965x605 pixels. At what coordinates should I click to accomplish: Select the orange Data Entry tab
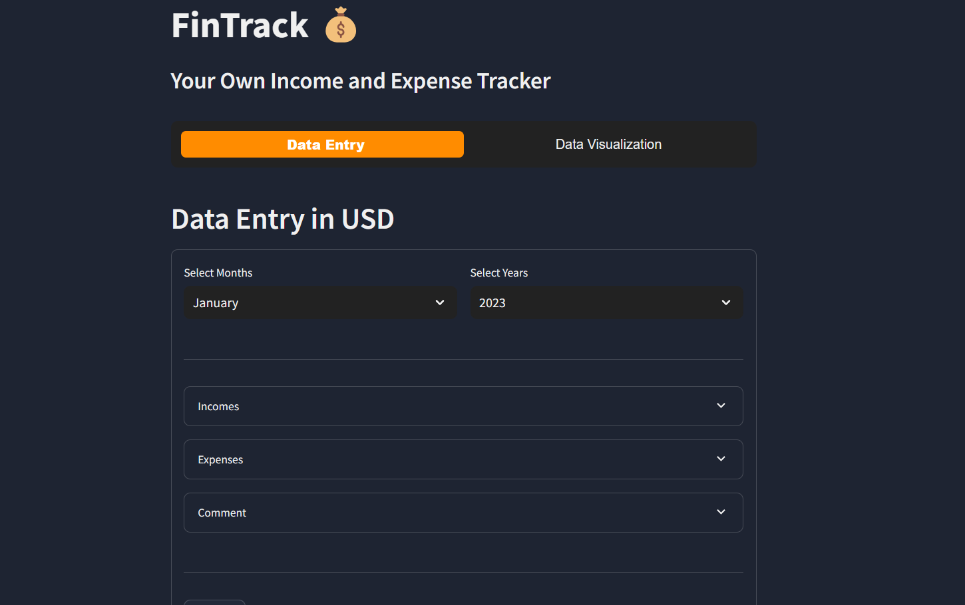pyautogui.click(x=322, y=144)
